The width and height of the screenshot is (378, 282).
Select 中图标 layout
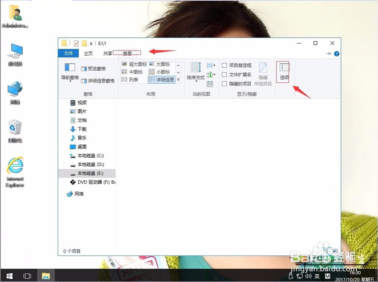[132, 72]
